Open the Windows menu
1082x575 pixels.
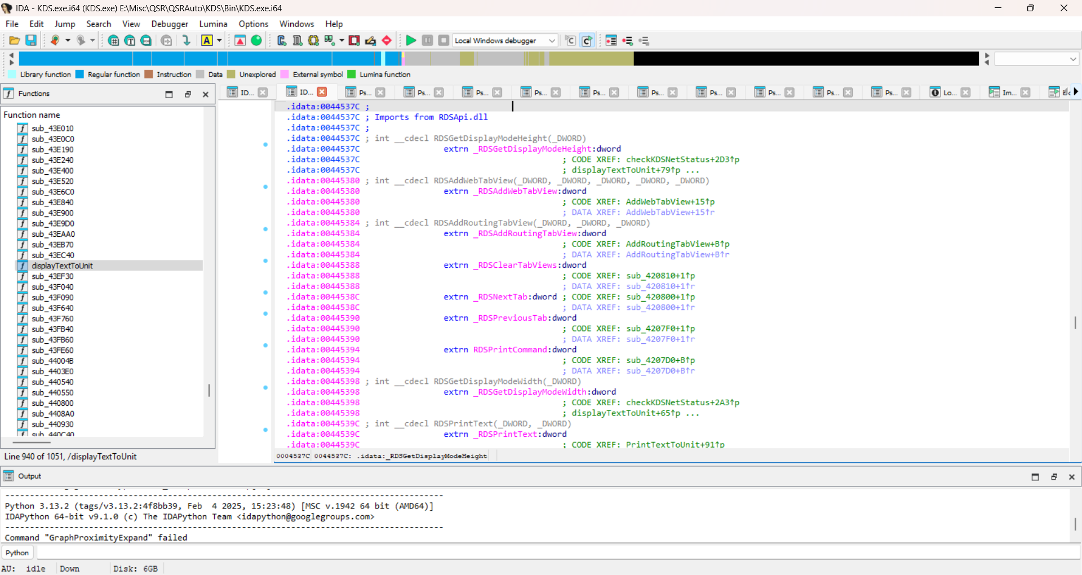click(296, 24)
